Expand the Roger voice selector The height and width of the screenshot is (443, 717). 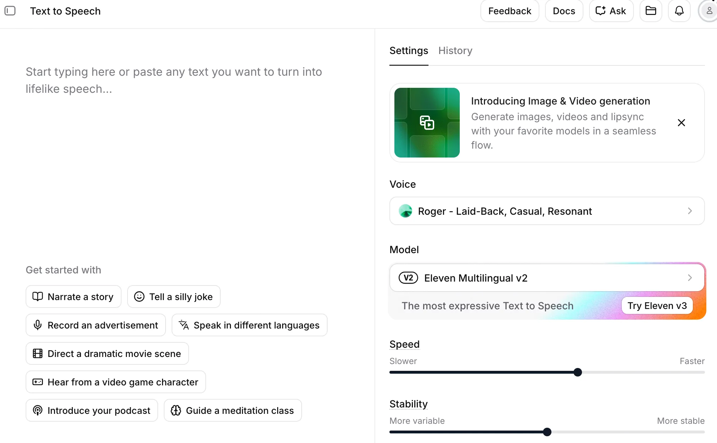click(547, 211)
